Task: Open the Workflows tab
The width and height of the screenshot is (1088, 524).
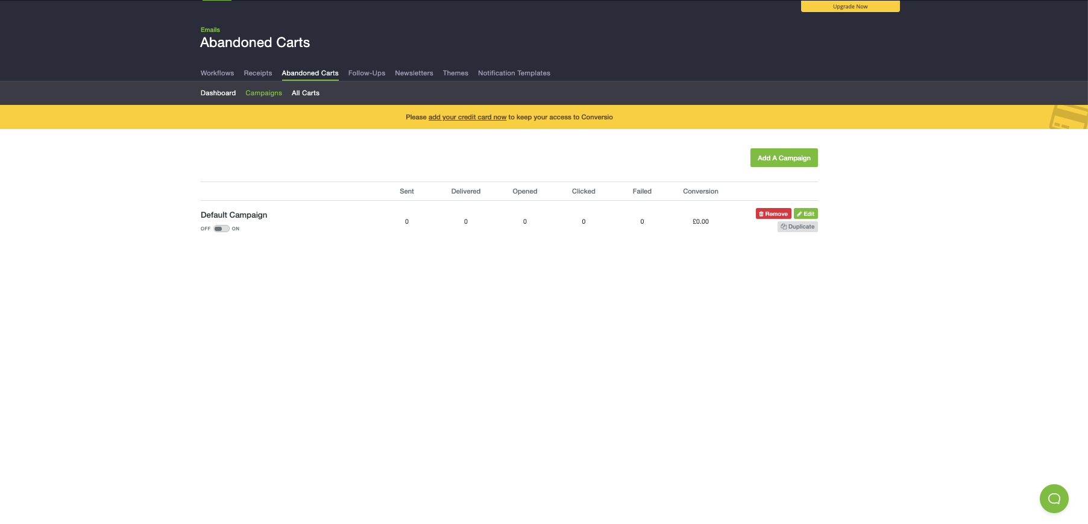Action: tap(217, 73)
